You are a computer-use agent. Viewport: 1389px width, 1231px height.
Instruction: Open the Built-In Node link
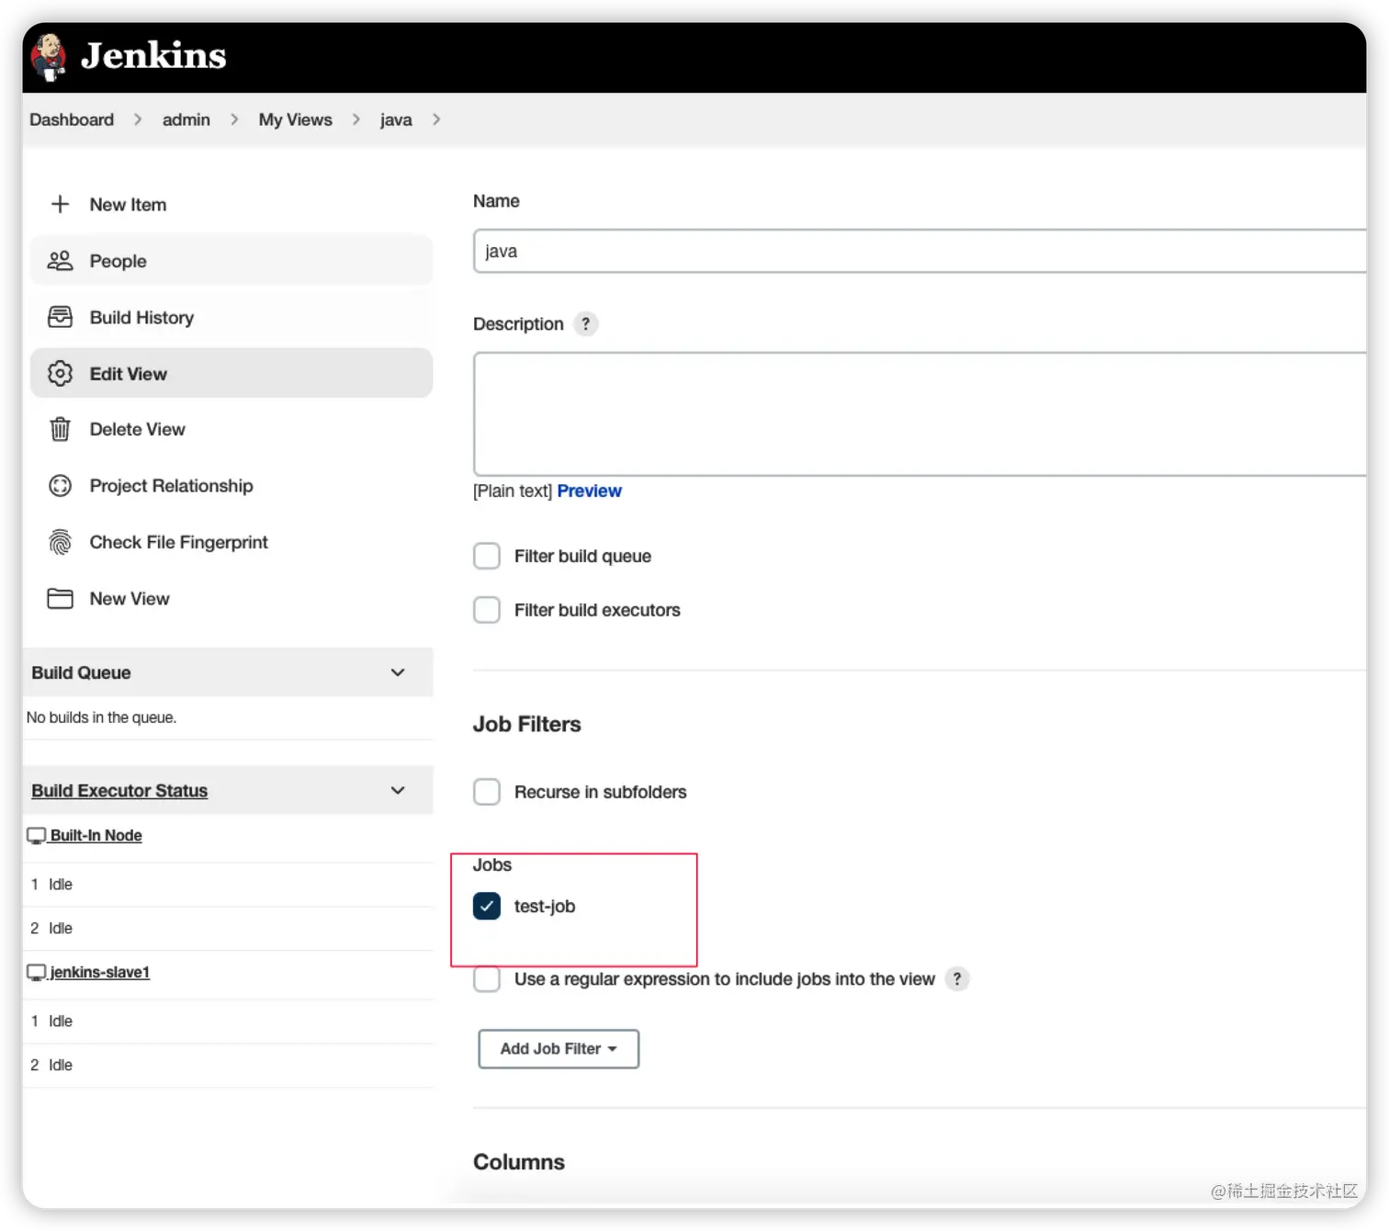pos(96,836)
